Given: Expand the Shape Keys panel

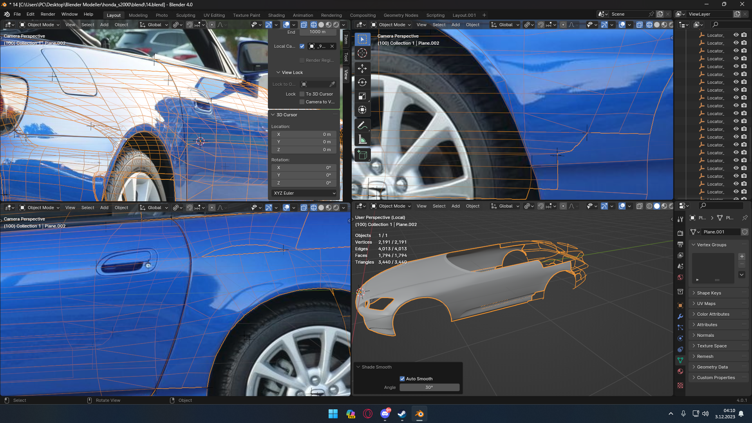Looking at the screenshot, I should click(709, 293).
